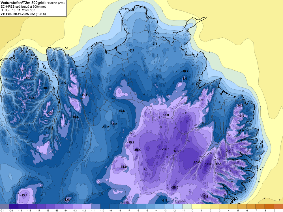
Task: Click the -17.9 temperature label
Action: 176,151
